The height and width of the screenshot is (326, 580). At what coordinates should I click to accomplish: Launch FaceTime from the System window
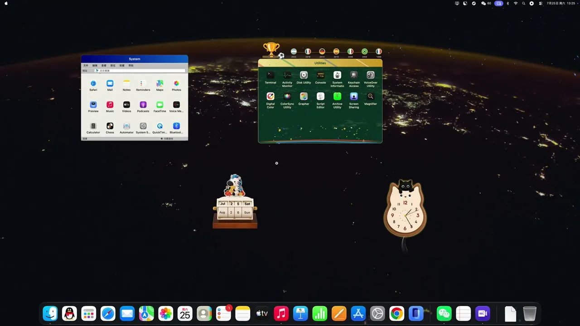160,105
